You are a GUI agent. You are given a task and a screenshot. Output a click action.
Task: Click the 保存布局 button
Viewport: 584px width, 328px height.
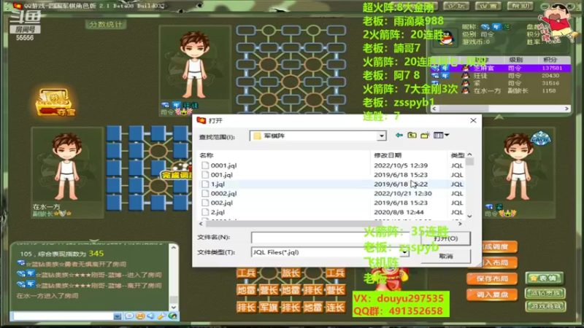pos(491,278)
